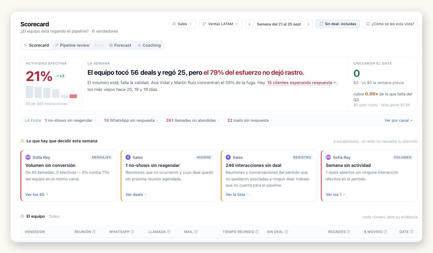The height and width of the screenshot is (253, 433).
Task: Click the warning icon beside Lo que hay que decidir
Action: [22, 141]
